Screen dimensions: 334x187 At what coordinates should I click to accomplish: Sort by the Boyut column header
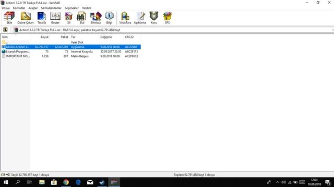[40, 37]
